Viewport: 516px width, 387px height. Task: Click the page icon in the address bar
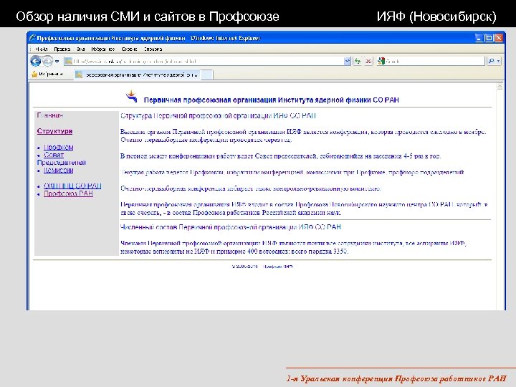click(x=69, y=61)
